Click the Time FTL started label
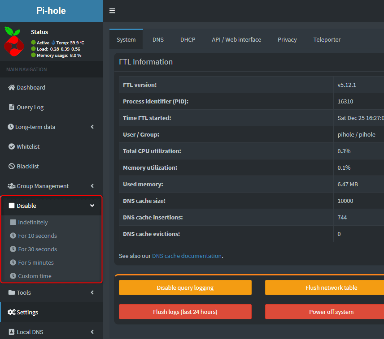The width and height of the screenshot is (384, 339). (147, 118)
